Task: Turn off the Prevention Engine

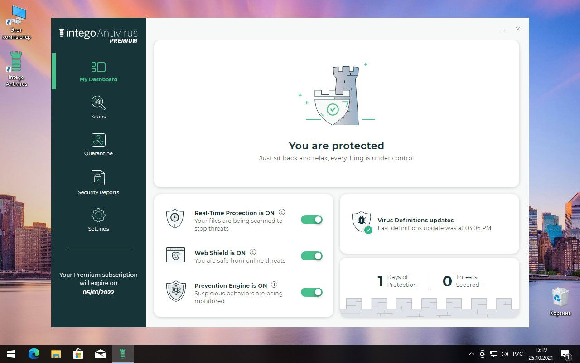Action: pyautogui.click(x=311, y=292)
